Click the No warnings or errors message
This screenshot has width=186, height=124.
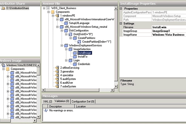tap(61, 110)
